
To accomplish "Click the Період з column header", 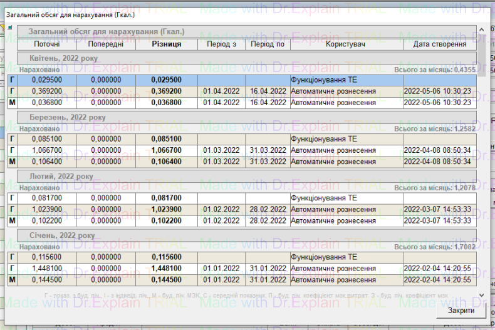I will tap(221, 44).
